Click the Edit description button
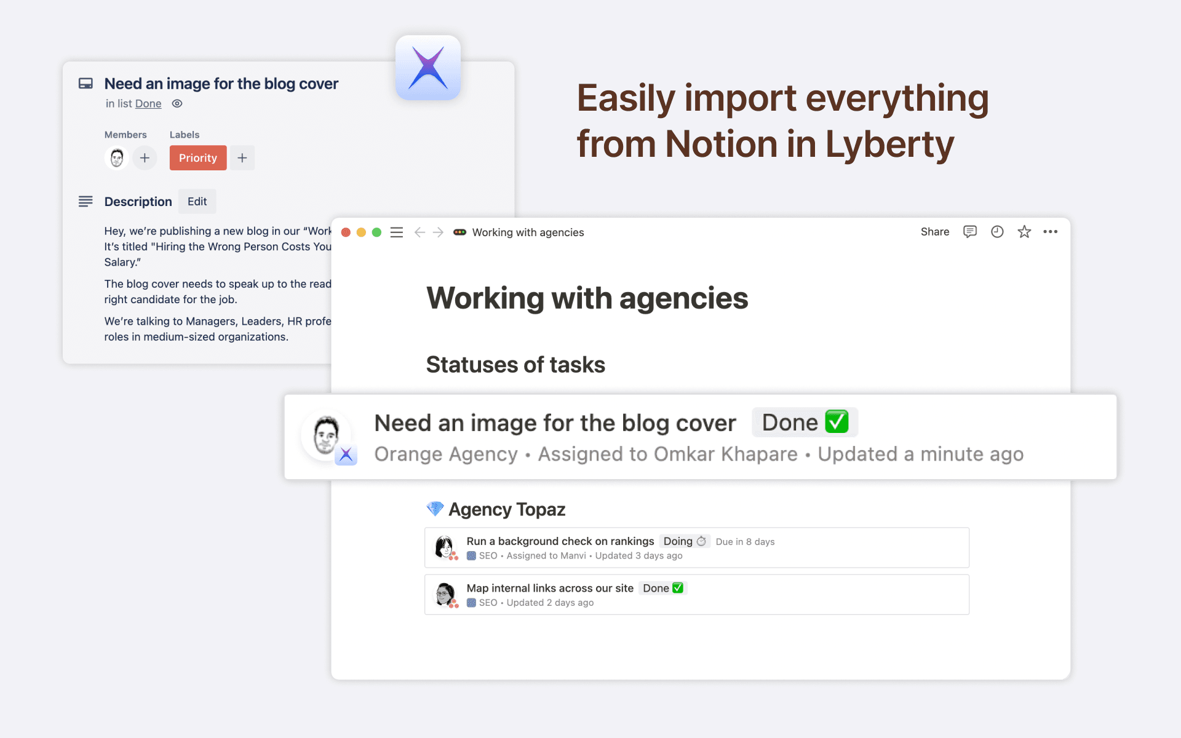The width and height of the screenshot is (1181, 738). [x=197, y=201]
